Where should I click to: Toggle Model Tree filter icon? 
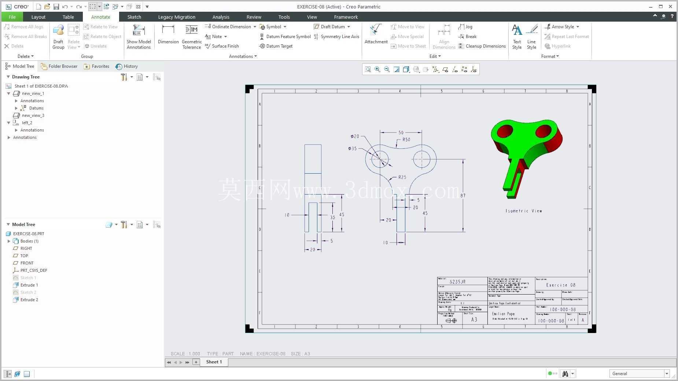point(156,225)
